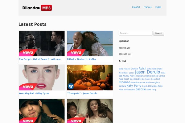
Task: Select the Cali & El Dandee tag
Action: click(150, 86)
